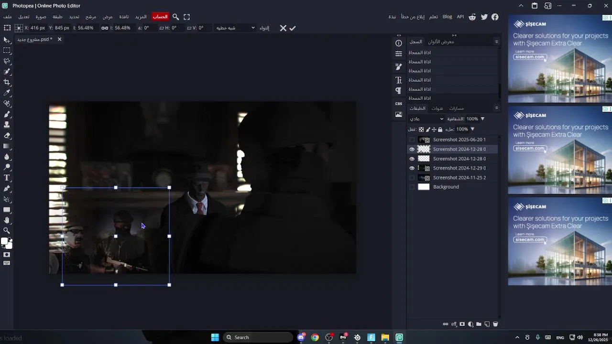Open the History panel options menu

pos(496,42)
